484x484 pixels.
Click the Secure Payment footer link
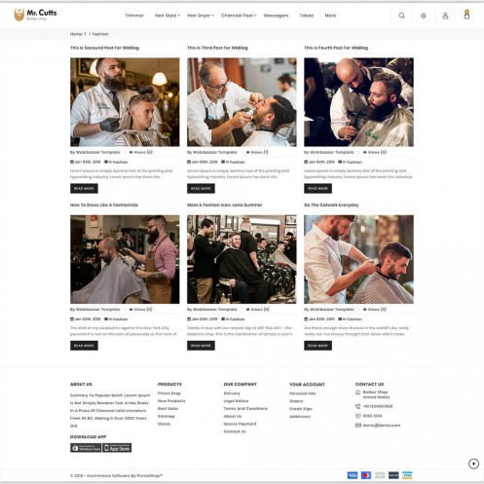[x=240, y=424]
